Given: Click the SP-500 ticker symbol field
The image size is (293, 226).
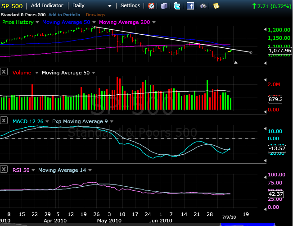Looking at the screenshot, I should click(12, 6).
